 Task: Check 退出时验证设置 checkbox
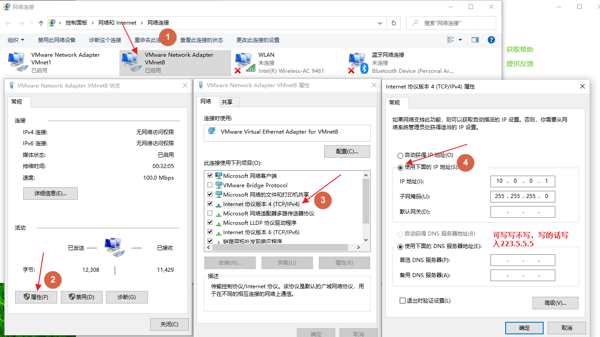tap(402, 301)
